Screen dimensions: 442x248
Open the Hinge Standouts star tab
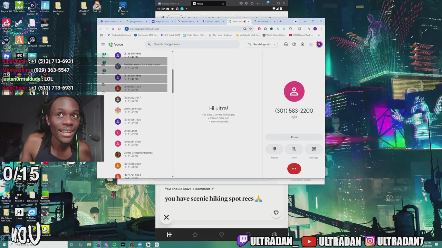pos(195,235)
